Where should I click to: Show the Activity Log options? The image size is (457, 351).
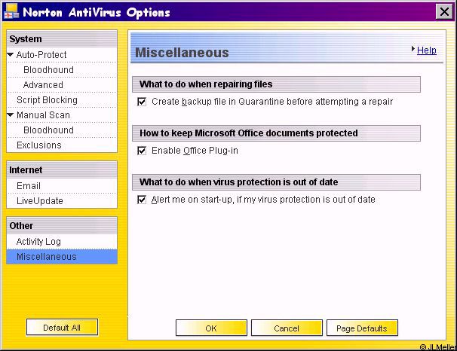[38, 242]
